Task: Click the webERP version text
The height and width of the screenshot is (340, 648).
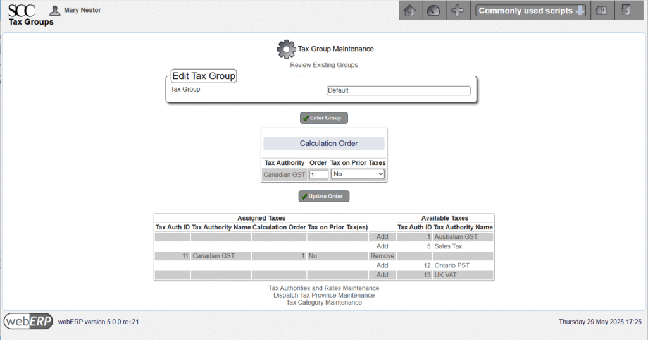Action: [98, 322]
